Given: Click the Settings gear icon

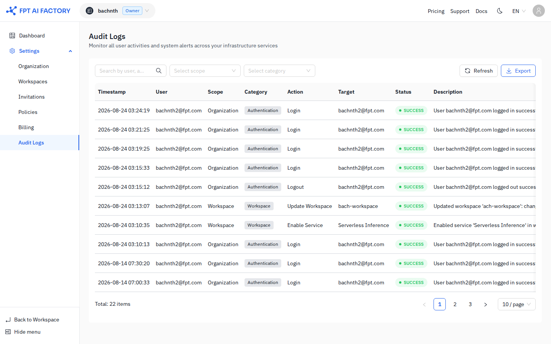Looking at the screenshot, I should click(x=12, y=51).
